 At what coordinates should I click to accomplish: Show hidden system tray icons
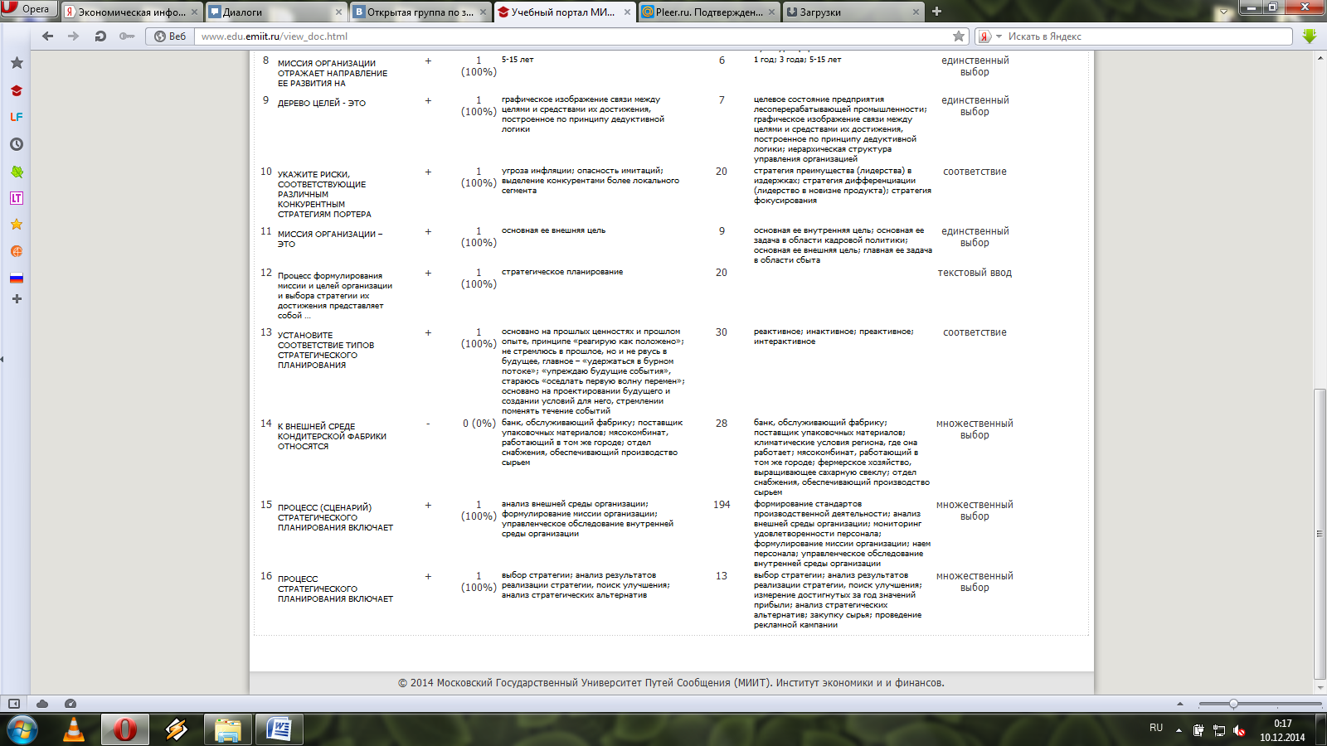1179,730
